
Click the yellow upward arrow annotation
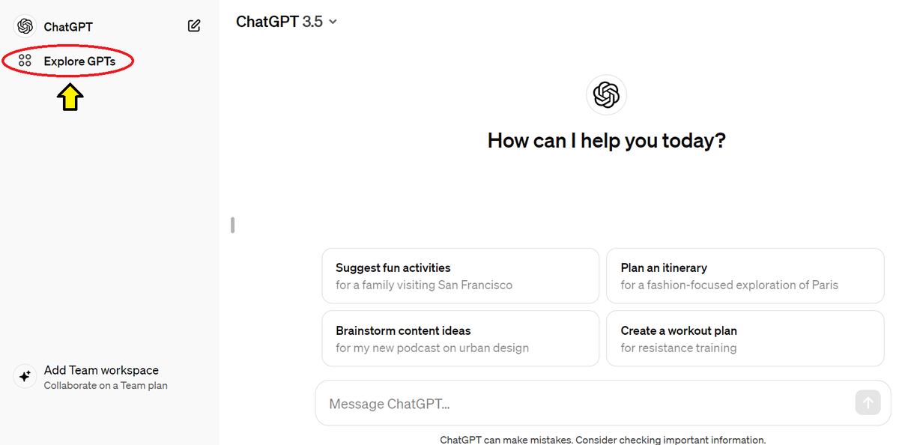(x=70, y=97)
